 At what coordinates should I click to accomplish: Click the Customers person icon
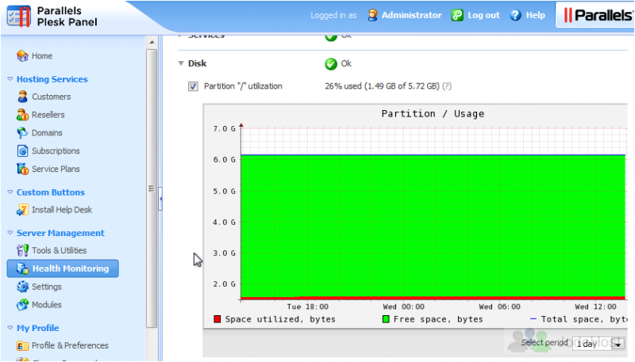(x=22, y=97)
